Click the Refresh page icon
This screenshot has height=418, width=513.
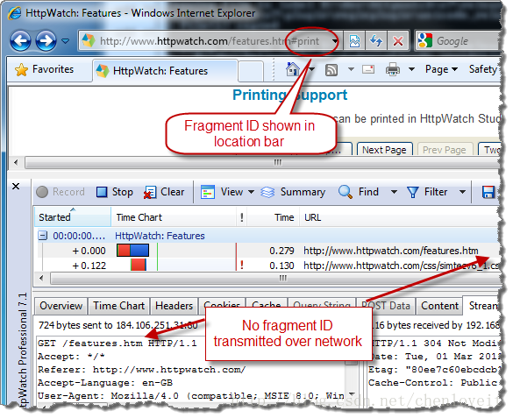[376, 41]
